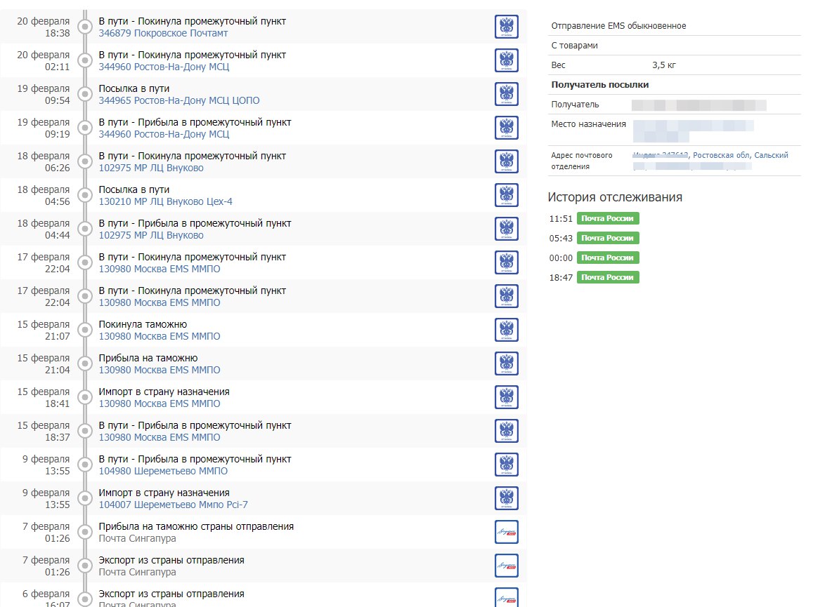Click the Ростовская обл address link

pyautogui.click(x=721, y=155)
